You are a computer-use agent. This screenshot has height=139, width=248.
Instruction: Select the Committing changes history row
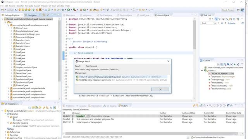tap(153, 116)
